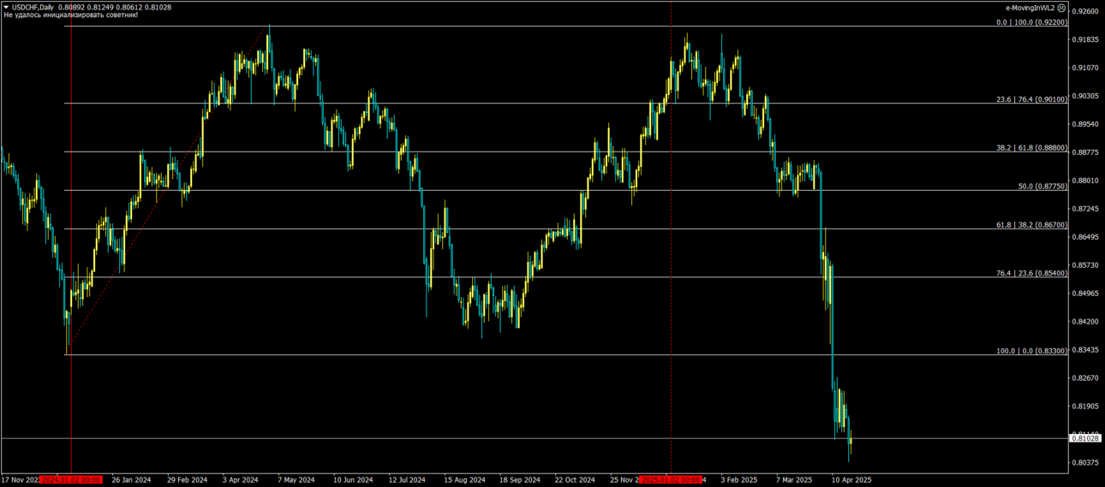Click the 3 Feb 2025 date label
The height and width of the screenshot is (487, 1105).
[739, 480]
